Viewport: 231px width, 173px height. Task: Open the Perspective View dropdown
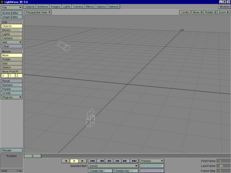click(x=38, y=12)
